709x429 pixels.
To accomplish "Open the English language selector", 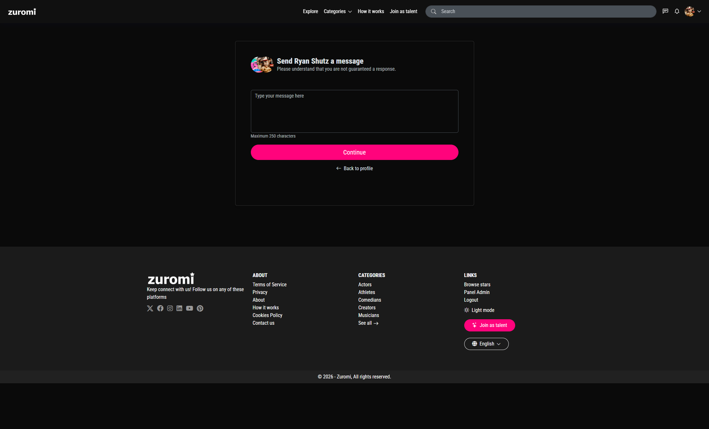I will pyautogui.click(x=486, y=344).
